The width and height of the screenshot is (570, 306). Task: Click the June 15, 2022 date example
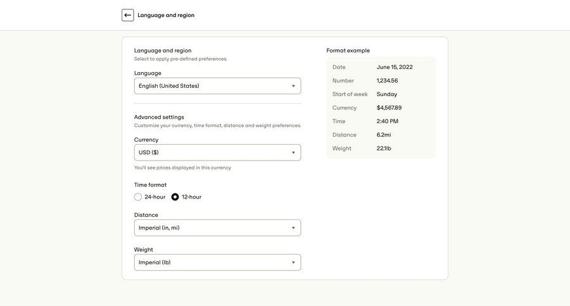tap(395, 67)
